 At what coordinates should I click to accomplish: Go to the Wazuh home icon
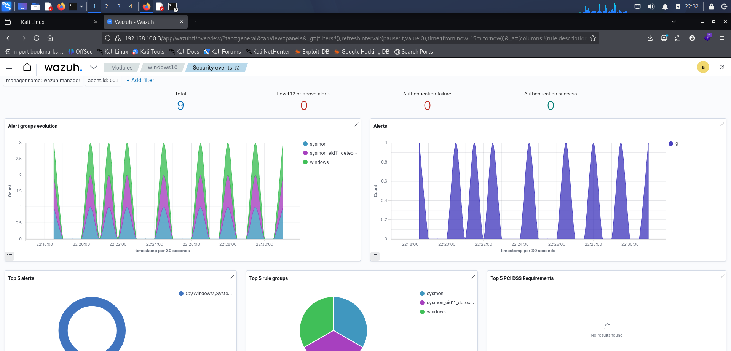click(27, 67)
